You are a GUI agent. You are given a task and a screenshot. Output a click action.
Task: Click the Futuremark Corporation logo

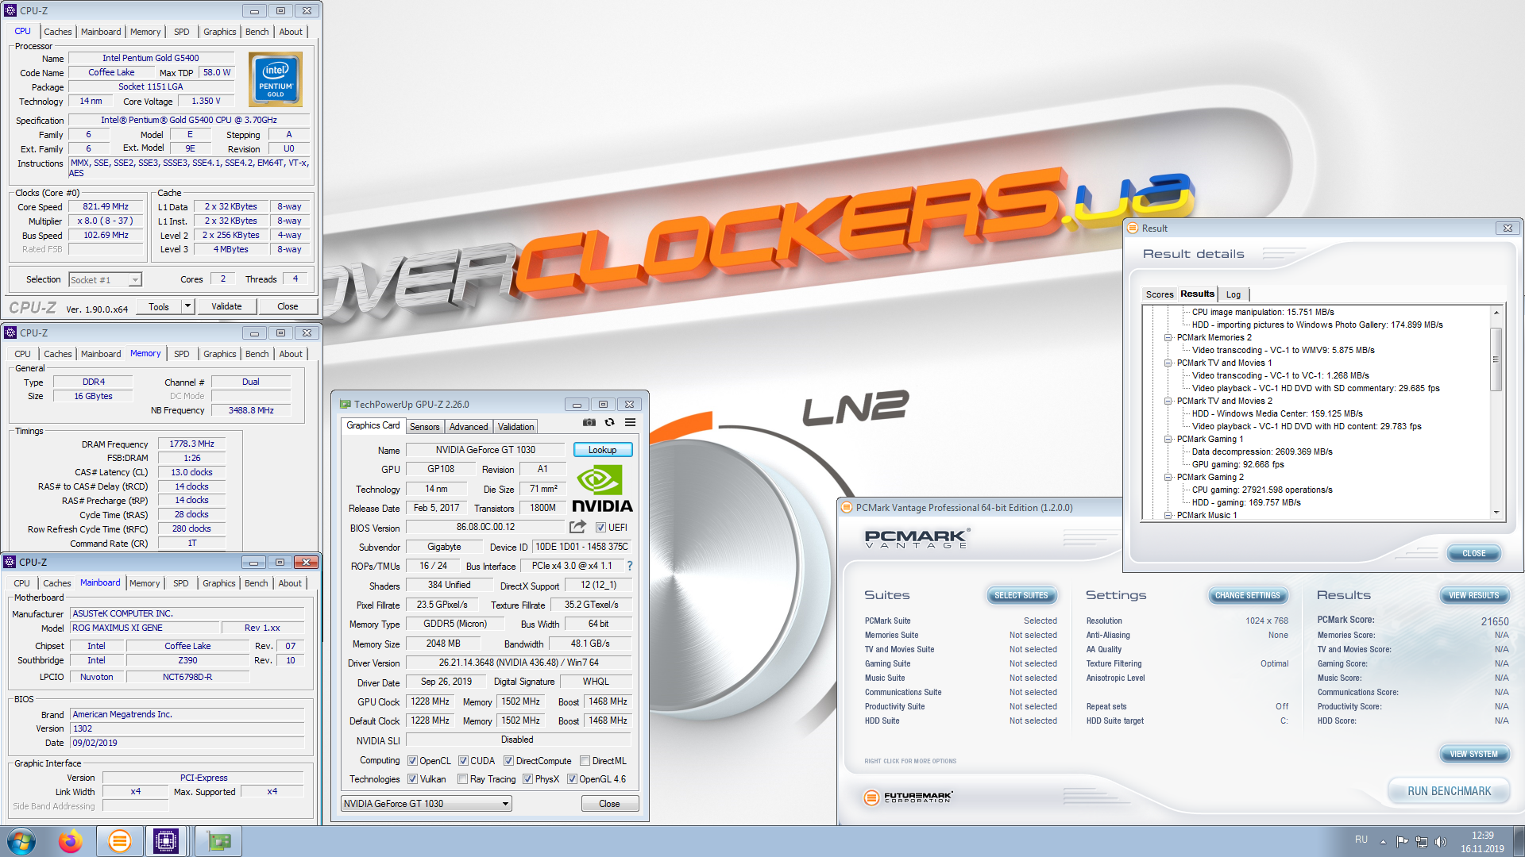pyautogui.click(x=909, y=797)
